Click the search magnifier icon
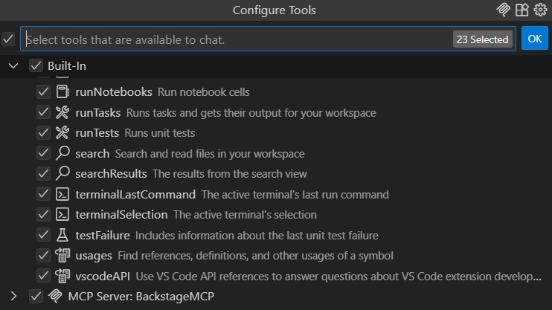 62,153
